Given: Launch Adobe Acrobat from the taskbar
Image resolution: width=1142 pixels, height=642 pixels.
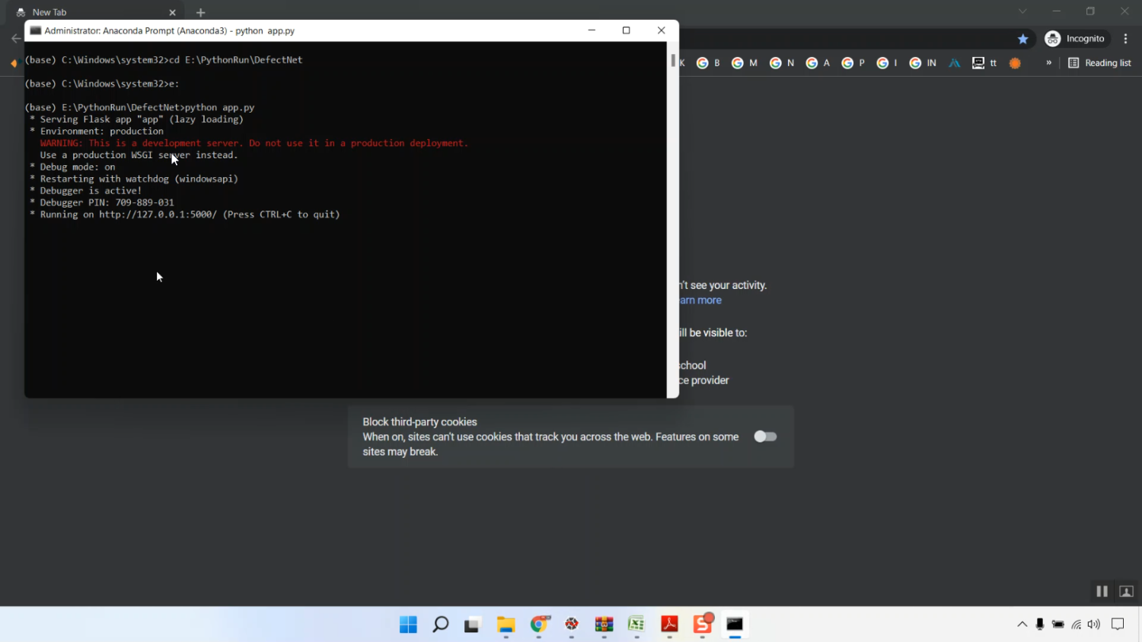Looking at the screenshot, I should [669, 625].
